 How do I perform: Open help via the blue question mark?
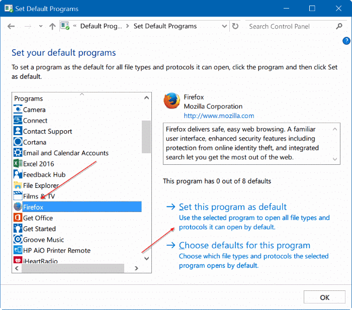(346, 41)
